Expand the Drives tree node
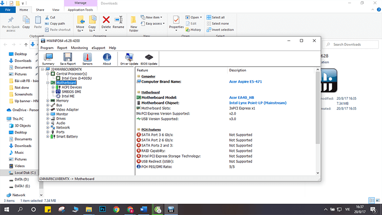 48,118
